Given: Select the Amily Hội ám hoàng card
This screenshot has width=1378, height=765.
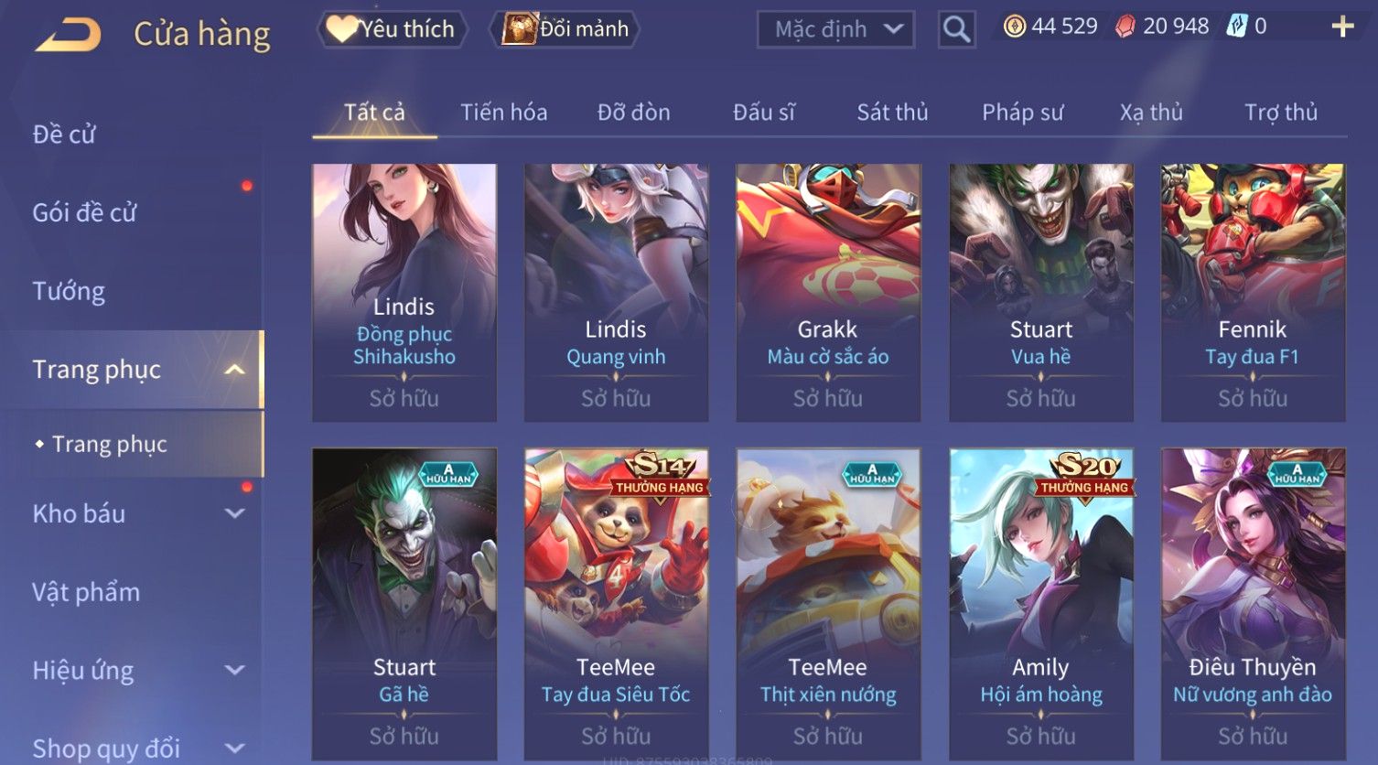Looking at the screenshot, I should [1041, 604].
